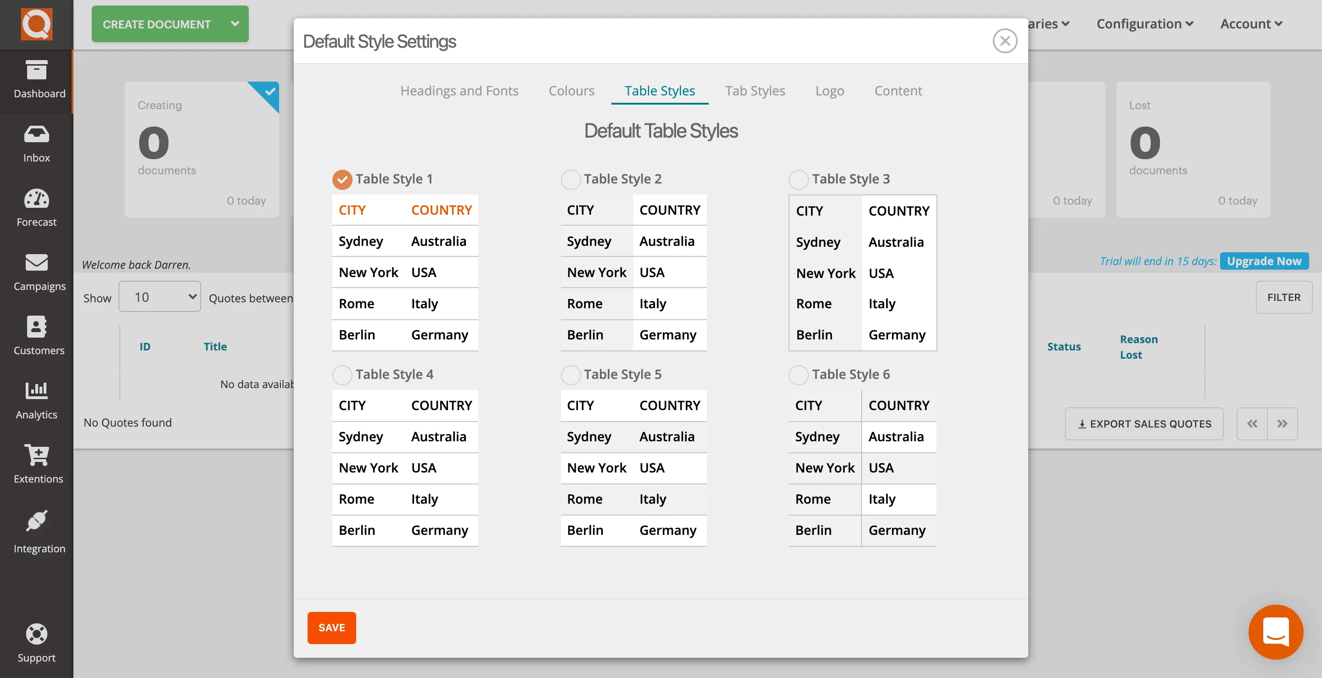Open the Tab Styles tab
This screenshot has width=1322, height=678.
755,91
